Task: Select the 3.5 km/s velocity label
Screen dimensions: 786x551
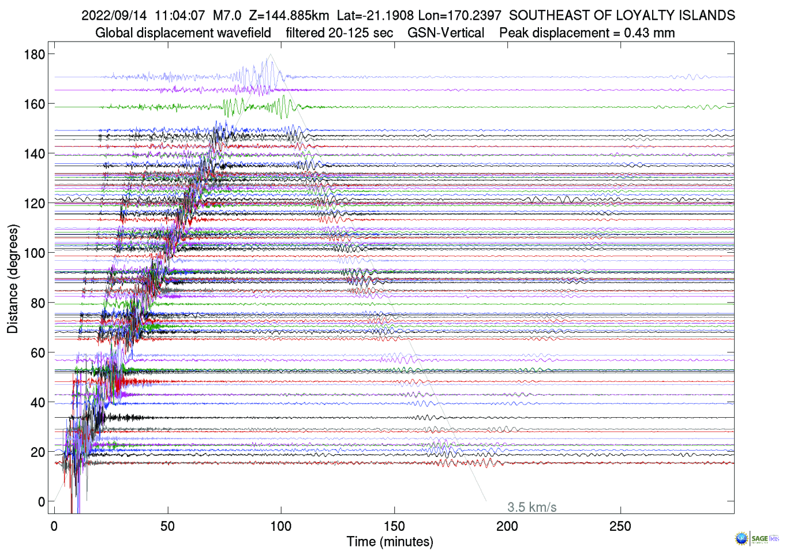Action: click(x=532, y=507)
